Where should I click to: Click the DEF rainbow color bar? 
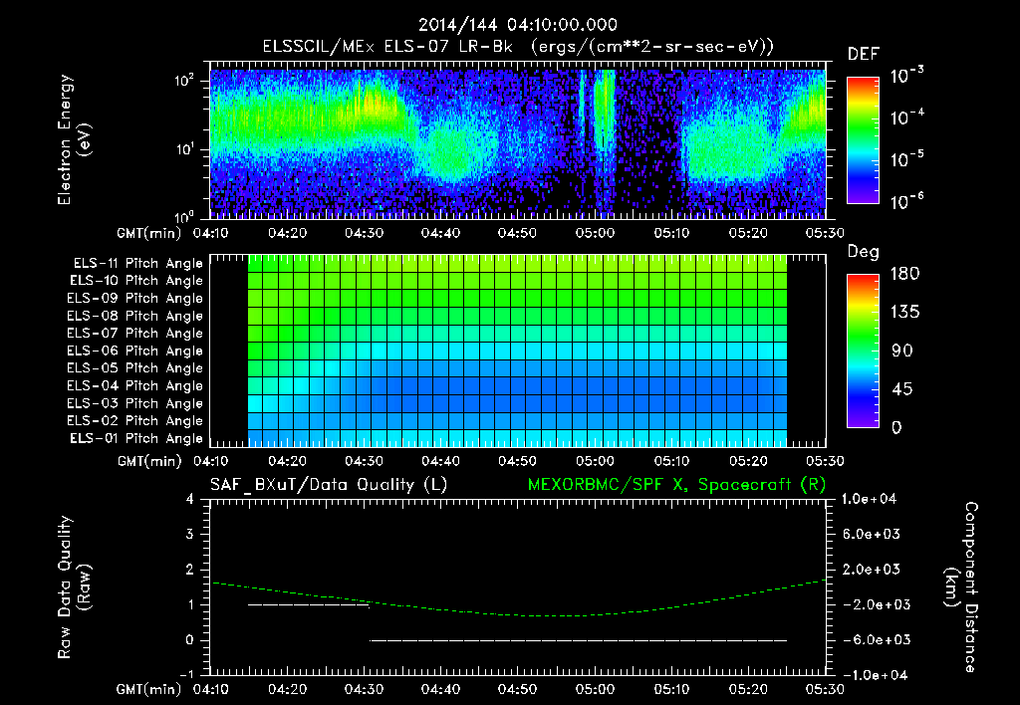click(863, 140)
